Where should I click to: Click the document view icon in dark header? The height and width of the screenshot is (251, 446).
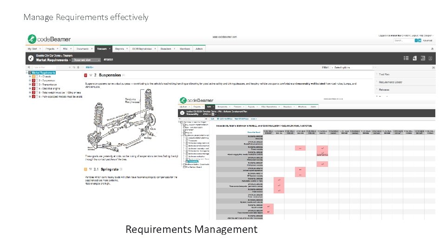pyautogui.click(x=414, y=58)
